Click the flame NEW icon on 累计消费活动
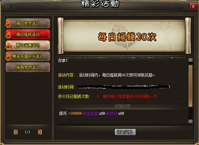 coord(8,46)
